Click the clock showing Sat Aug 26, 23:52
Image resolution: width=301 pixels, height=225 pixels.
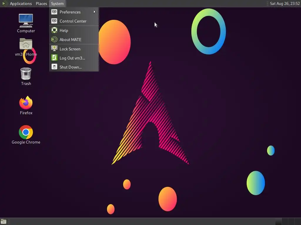point(285,4)
